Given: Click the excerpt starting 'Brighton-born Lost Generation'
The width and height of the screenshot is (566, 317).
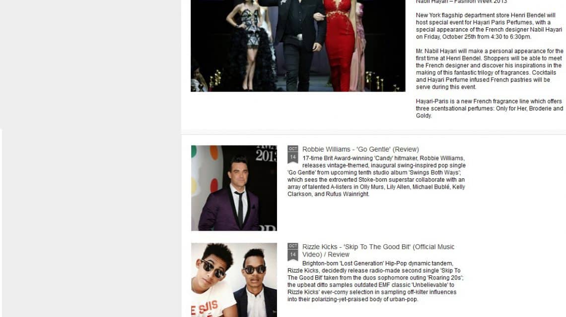Looking at the screenshot, I should [x=375, y=281].
